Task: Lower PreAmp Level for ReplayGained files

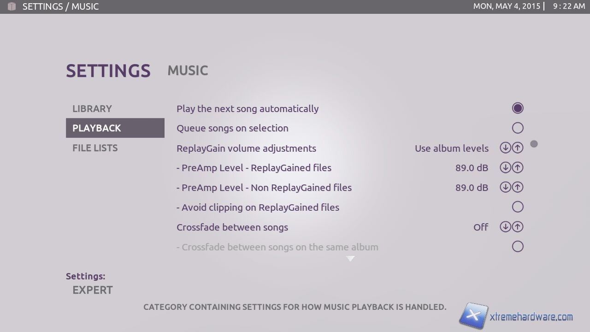Action: click(505, 168)
